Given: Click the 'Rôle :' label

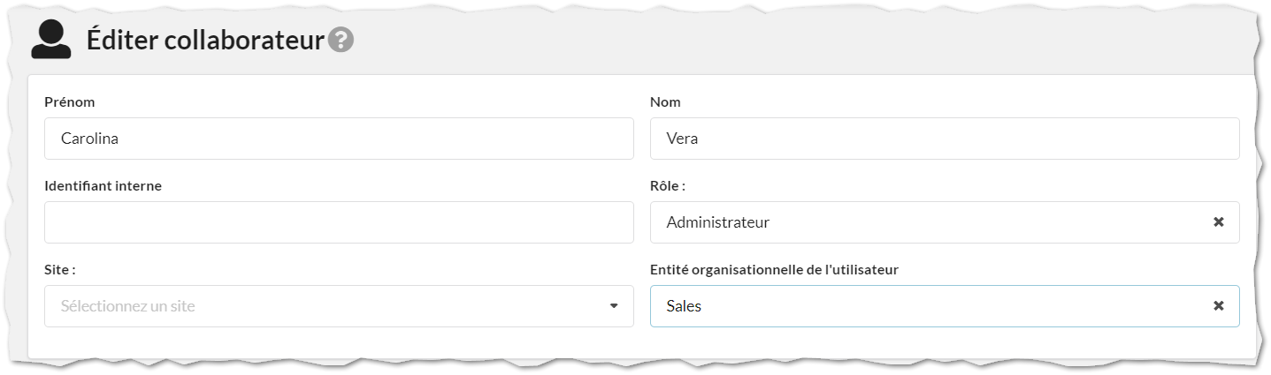Looking at the screenshot, I should click(668, 186).
